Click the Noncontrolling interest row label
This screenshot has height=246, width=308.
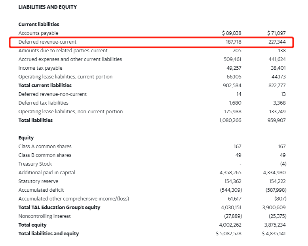[45, 216]
